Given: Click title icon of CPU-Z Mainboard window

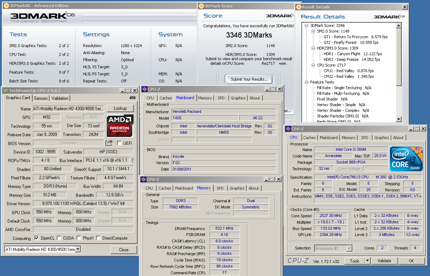Looking at the screenshot, I should 144,89.
